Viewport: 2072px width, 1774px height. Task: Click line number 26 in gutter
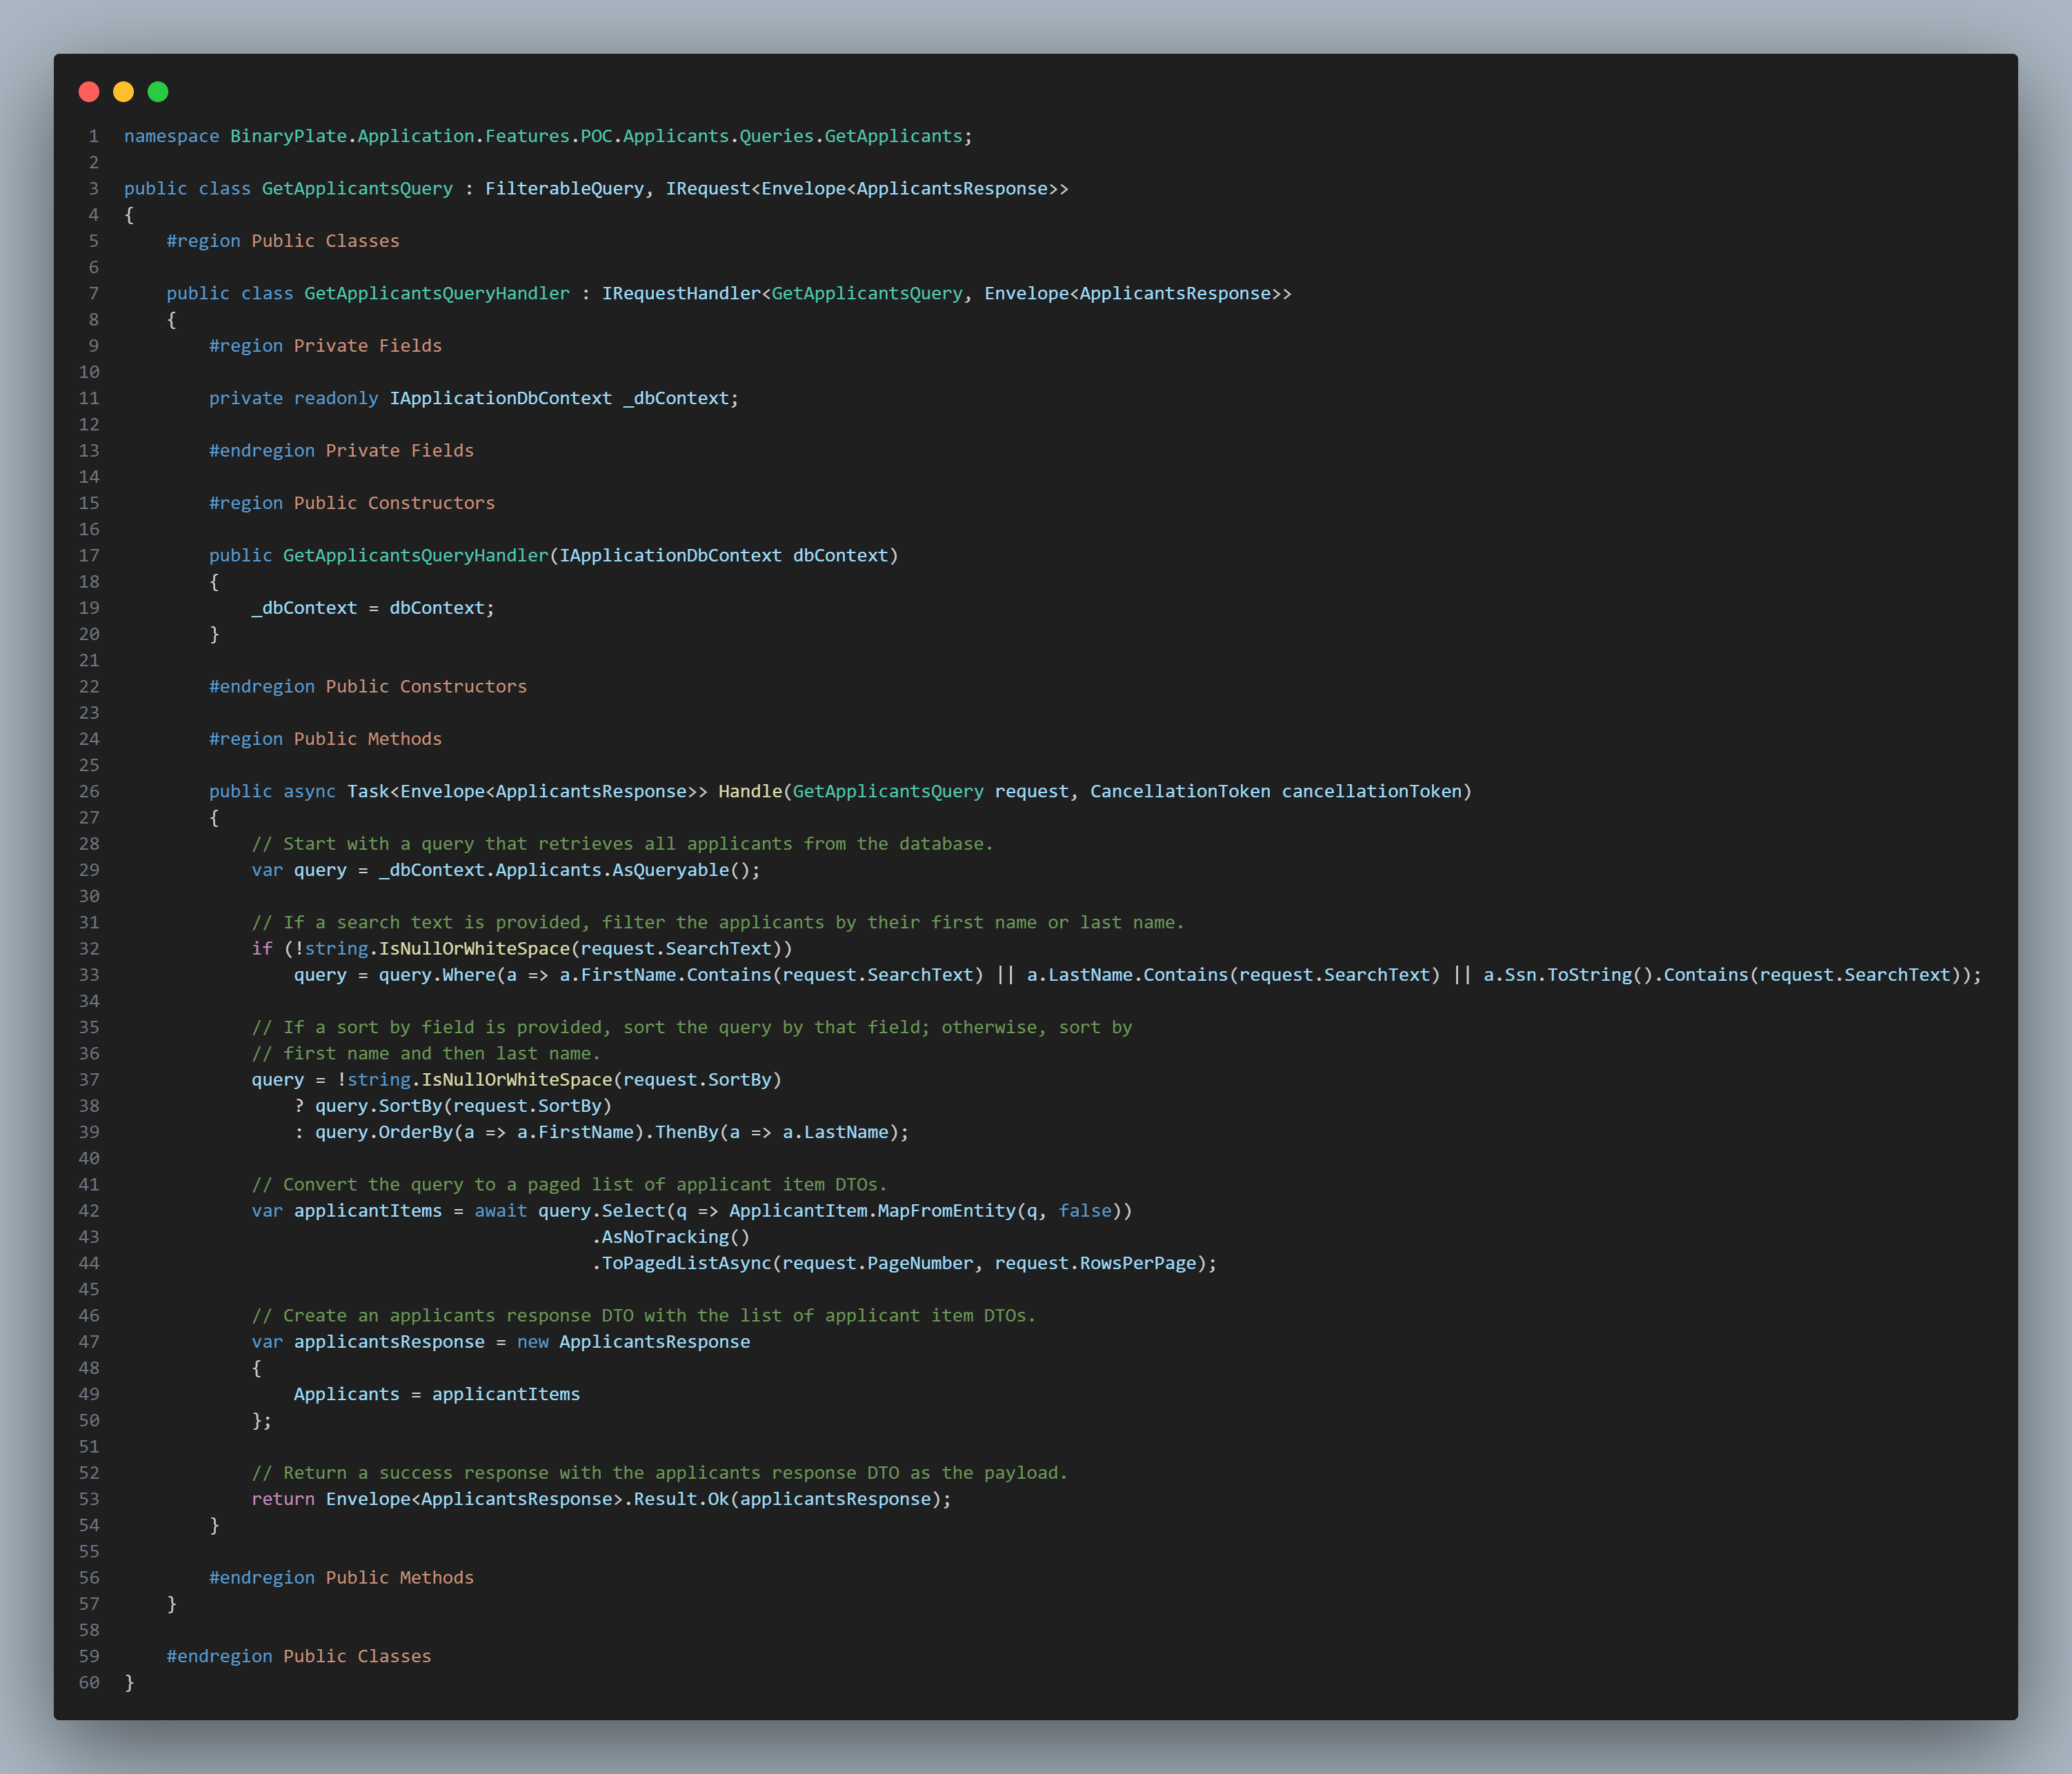(x=89, y=791)
